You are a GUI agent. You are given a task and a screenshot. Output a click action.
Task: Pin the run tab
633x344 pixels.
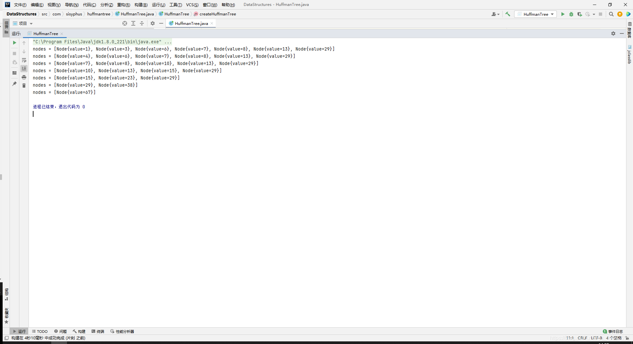[14, 84]
